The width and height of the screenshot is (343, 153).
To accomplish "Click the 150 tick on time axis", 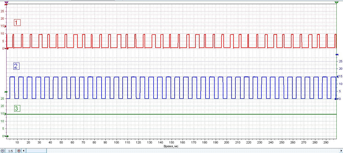I will pos(171,142).
